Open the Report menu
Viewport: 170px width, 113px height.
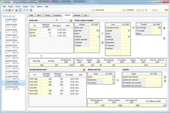pyautogui.click(x=11, y=6)
